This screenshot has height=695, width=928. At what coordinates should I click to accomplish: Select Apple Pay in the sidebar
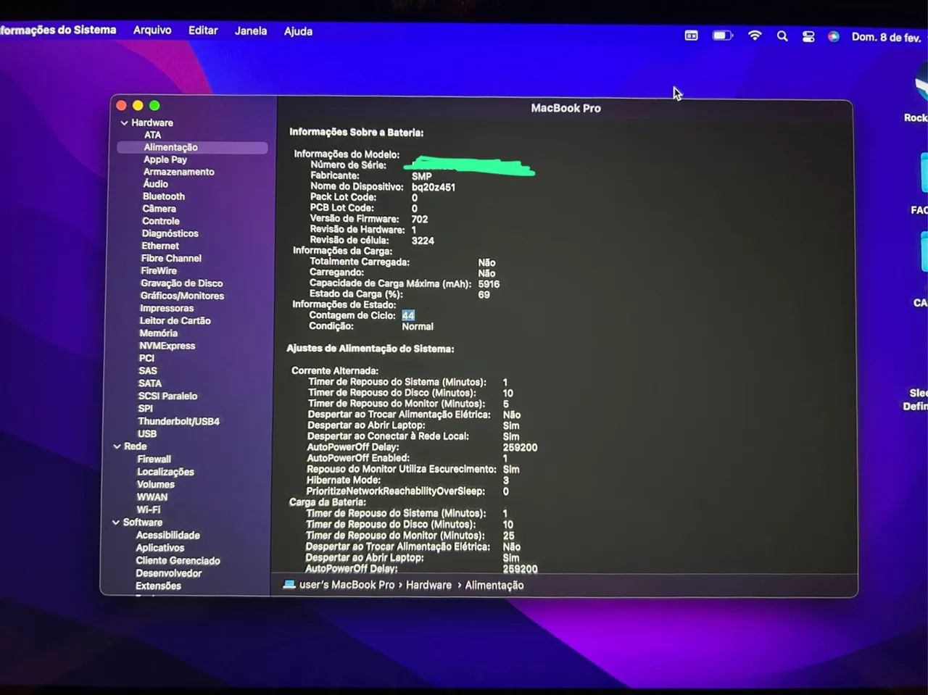pyautogui.click(x=165, y=159)
